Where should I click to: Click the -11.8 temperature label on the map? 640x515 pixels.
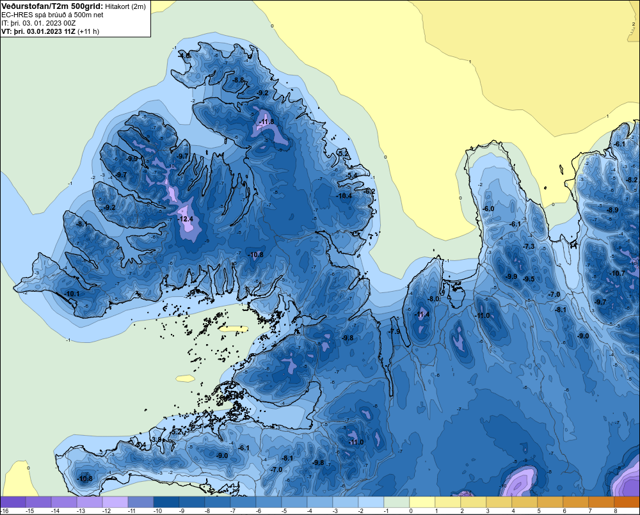pos(266,122)
